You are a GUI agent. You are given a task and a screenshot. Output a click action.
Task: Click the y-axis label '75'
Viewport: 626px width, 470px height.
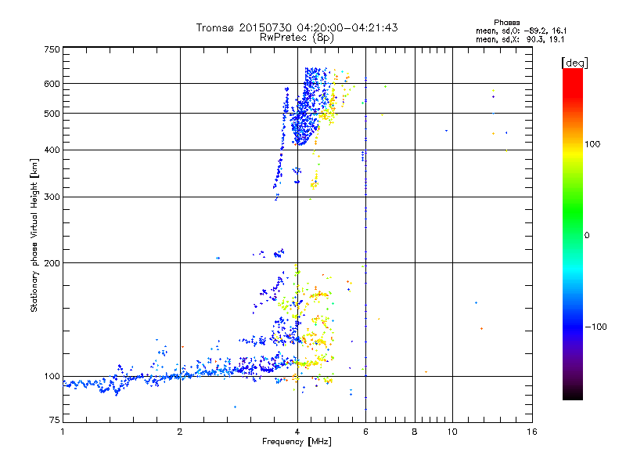click(55, 420)
